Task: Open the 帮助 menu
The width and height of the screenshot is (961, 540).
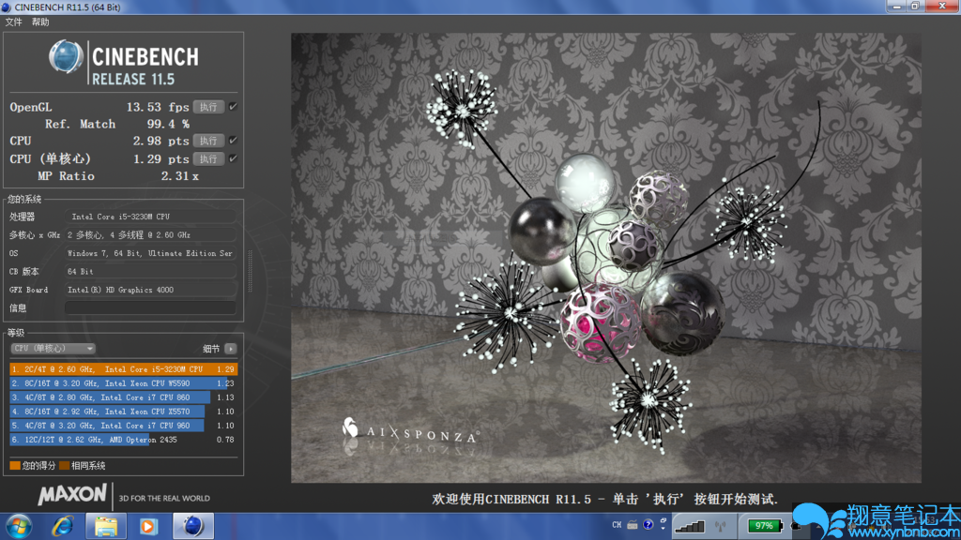Action: (x=40, y=22)
